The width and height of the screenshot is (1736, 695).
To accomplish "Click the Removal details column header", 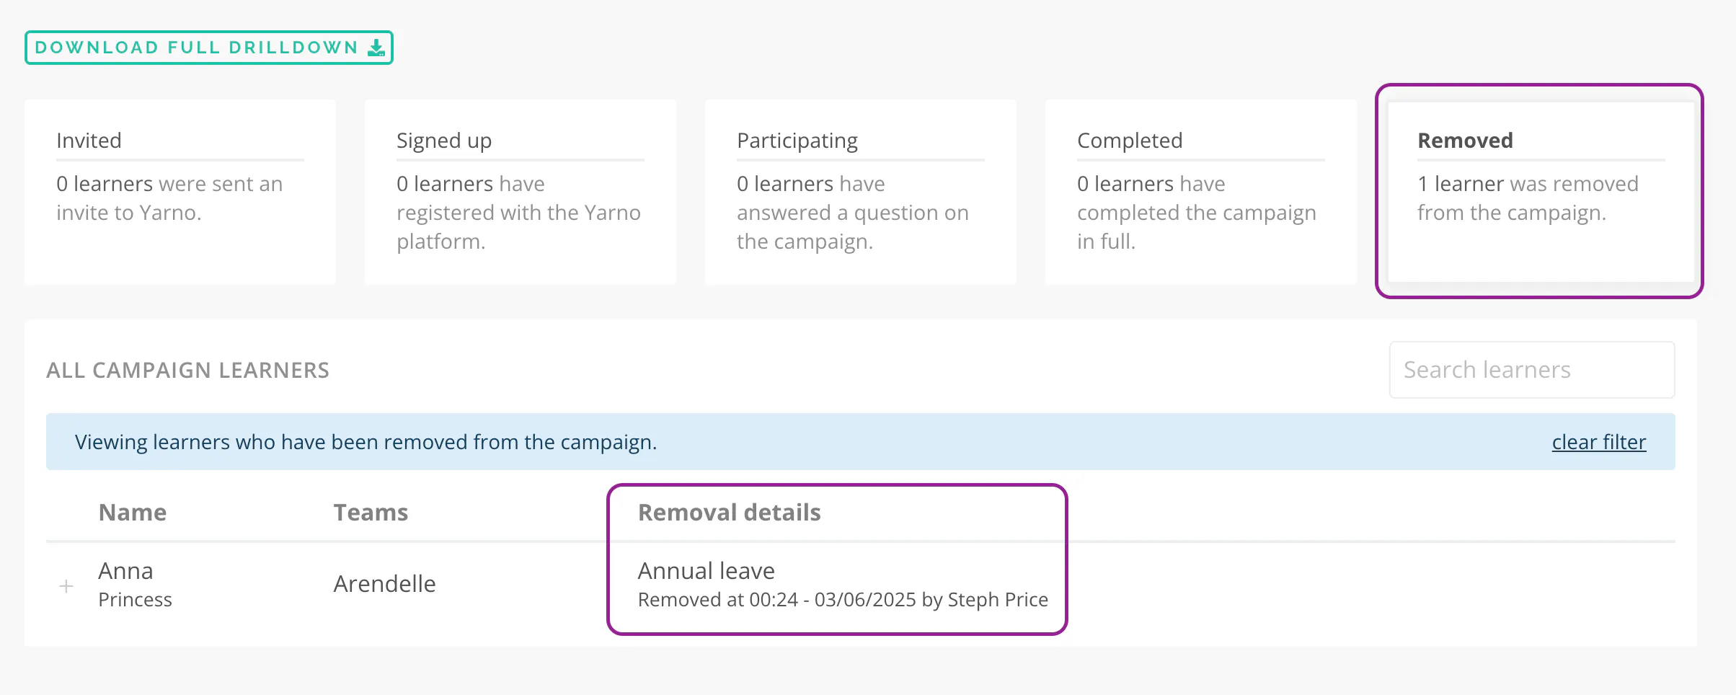I will [x=730, y=513].
